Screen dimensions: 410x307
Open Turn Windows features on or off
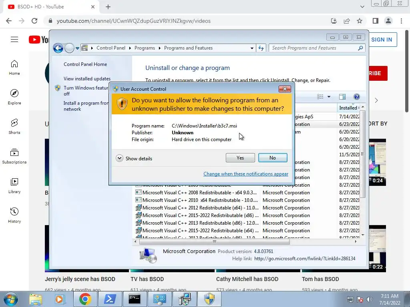(x=86, y=91)
